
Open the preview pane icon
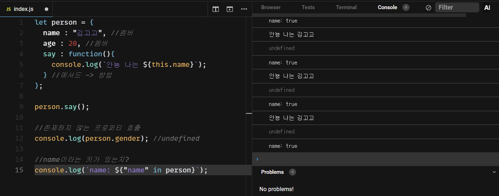230,9
